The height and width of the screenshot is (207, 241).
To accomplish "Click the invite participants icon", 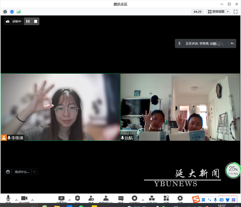I will tap(91, 198).
